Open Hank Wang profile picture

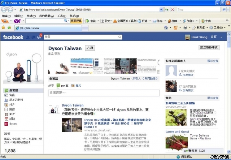click(x=187, y=37)
